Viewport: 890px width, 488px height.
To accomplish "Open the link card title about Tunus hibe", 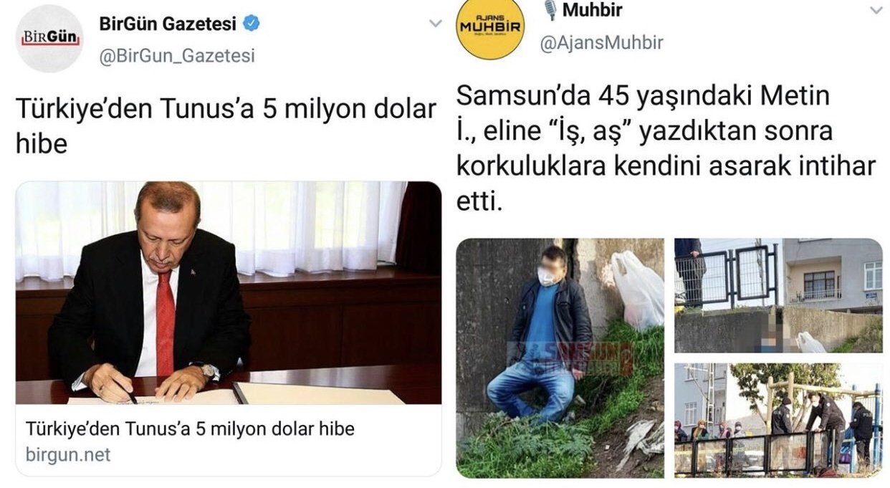I will [190, 429].
